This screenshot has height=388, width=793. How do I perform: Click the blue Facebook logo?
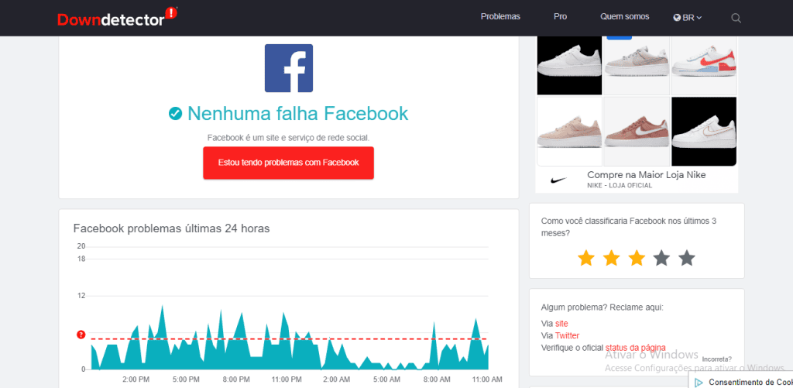tap(289, 68)
